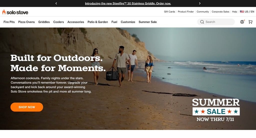The width and height of the screenshot is (256, 138).
Task: Click the Solo Stove flame logo
Action: [4, 12]
